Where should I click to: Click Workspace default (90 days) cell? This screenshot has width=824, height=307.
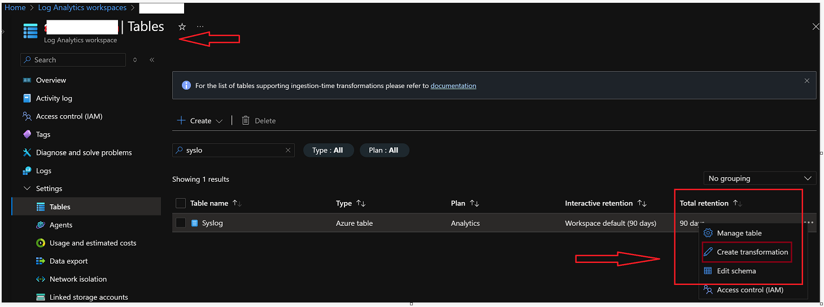611,223
